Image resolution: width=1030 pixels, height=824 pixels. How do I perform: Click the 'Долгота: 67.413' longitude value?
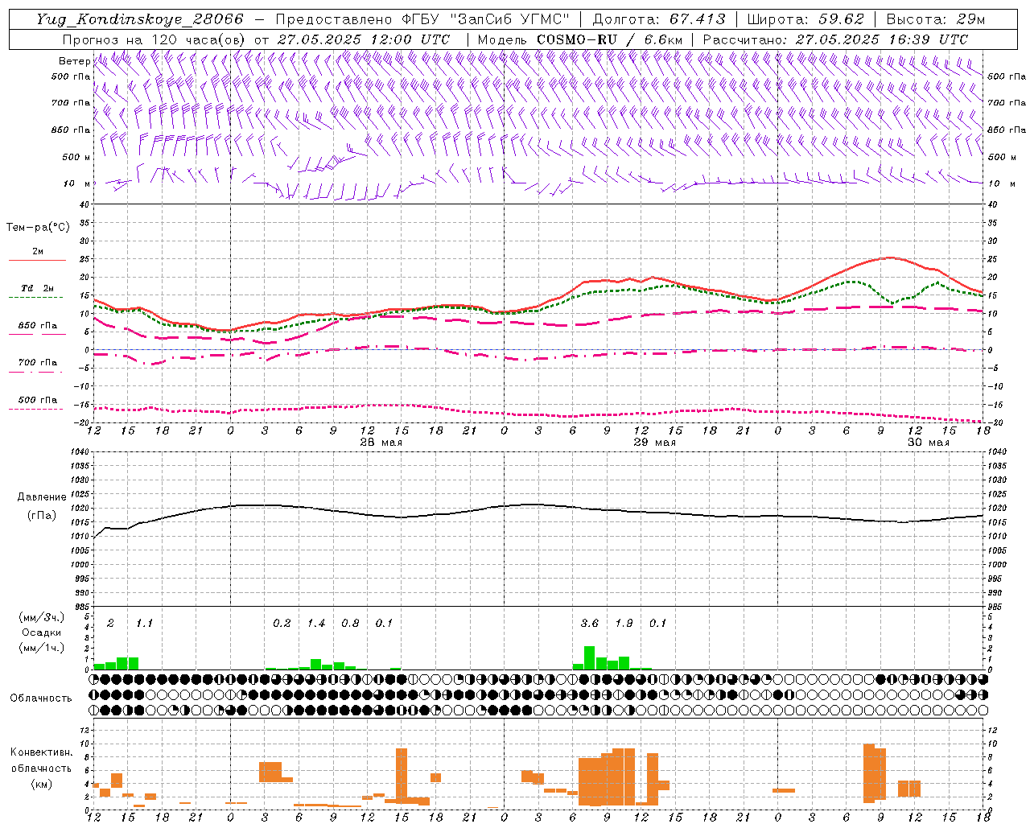(x=659, y=19)
